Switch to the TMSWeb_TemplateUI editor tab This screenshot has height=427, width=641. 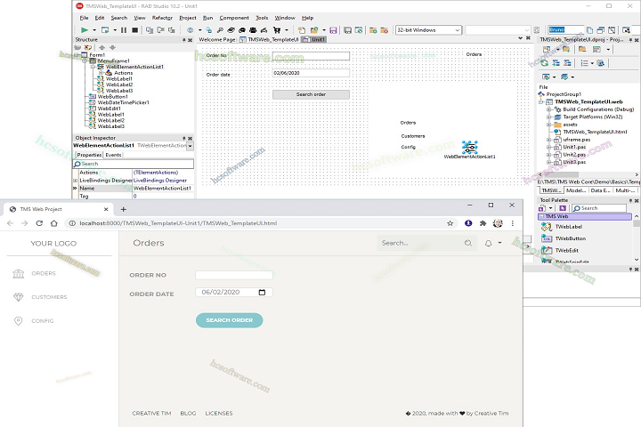[x=270, y=40]
